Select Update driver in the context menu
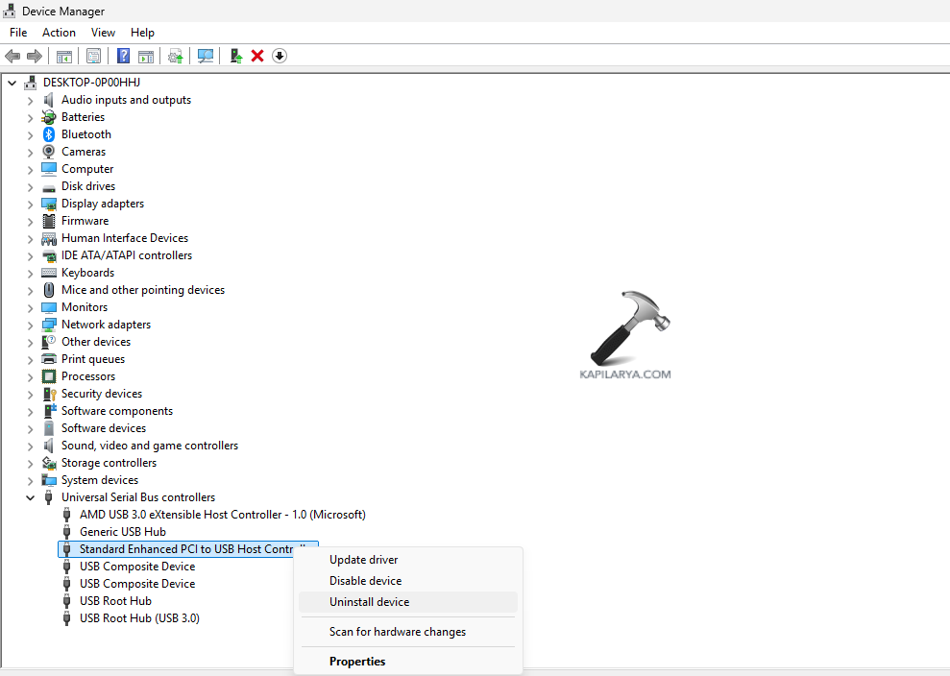 [363, 560]
